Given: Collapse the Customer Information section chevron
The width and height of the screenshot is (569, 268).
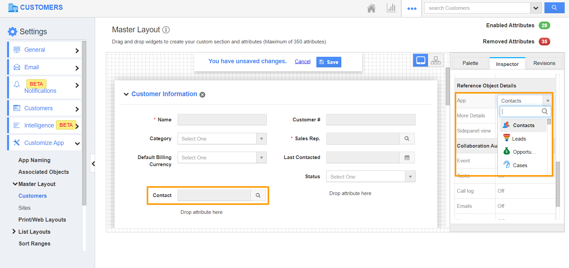Looking at the screenshot, I should (126, 94).
